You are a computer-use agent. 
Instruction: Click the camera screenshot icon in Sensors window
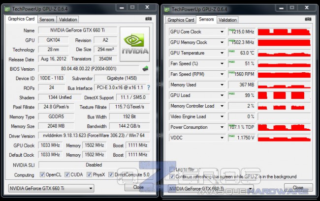[308, 19]
